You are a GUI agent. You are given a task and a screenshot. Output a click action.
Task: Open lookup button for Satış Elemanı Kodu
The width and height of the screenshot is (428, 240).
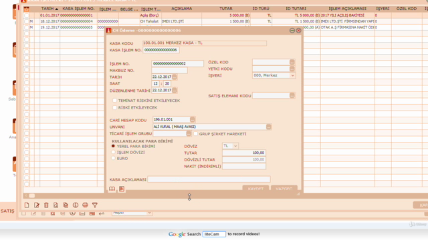[292, 95]
